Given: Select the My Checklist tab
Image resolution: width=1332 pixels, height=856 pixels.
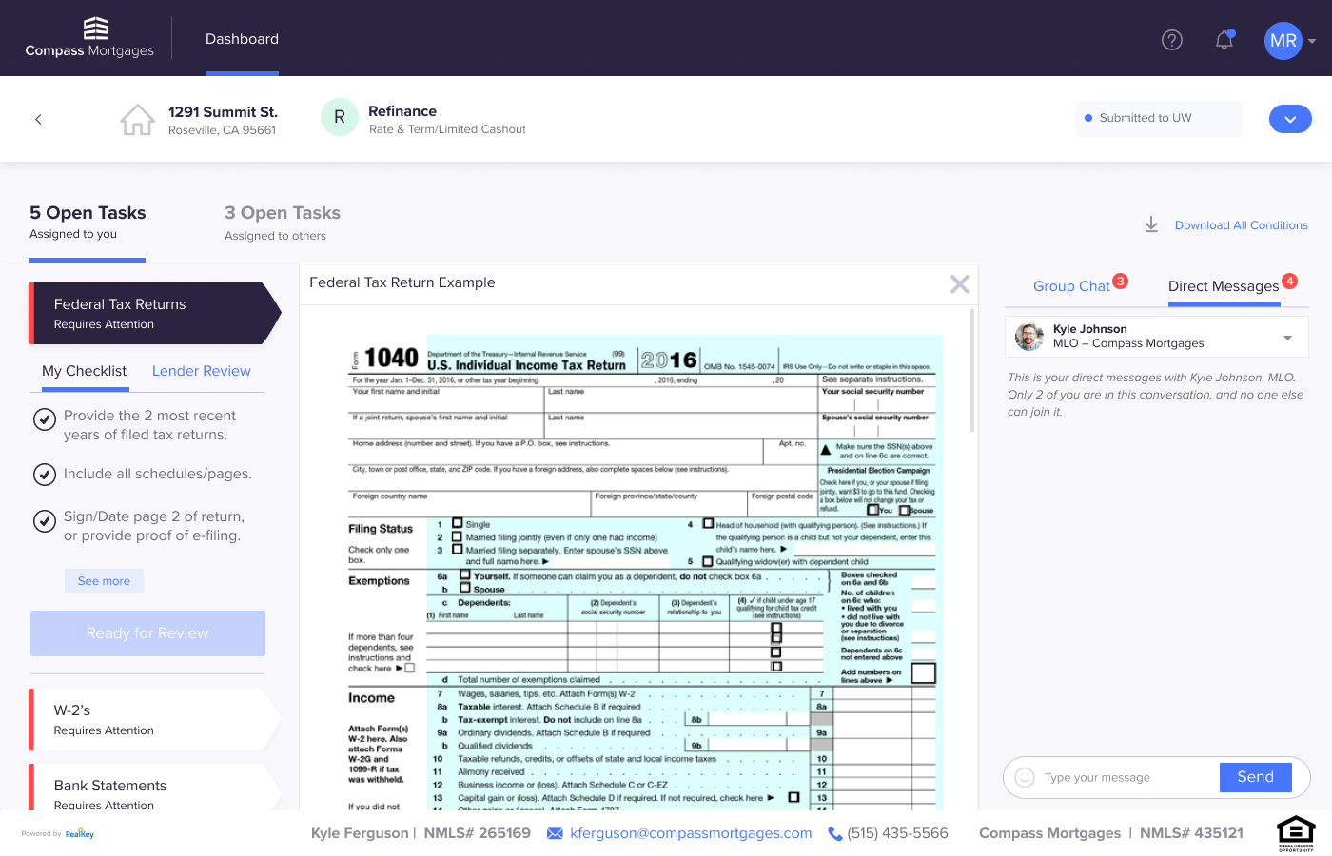Looking at the screenshot, I should 84,371.
